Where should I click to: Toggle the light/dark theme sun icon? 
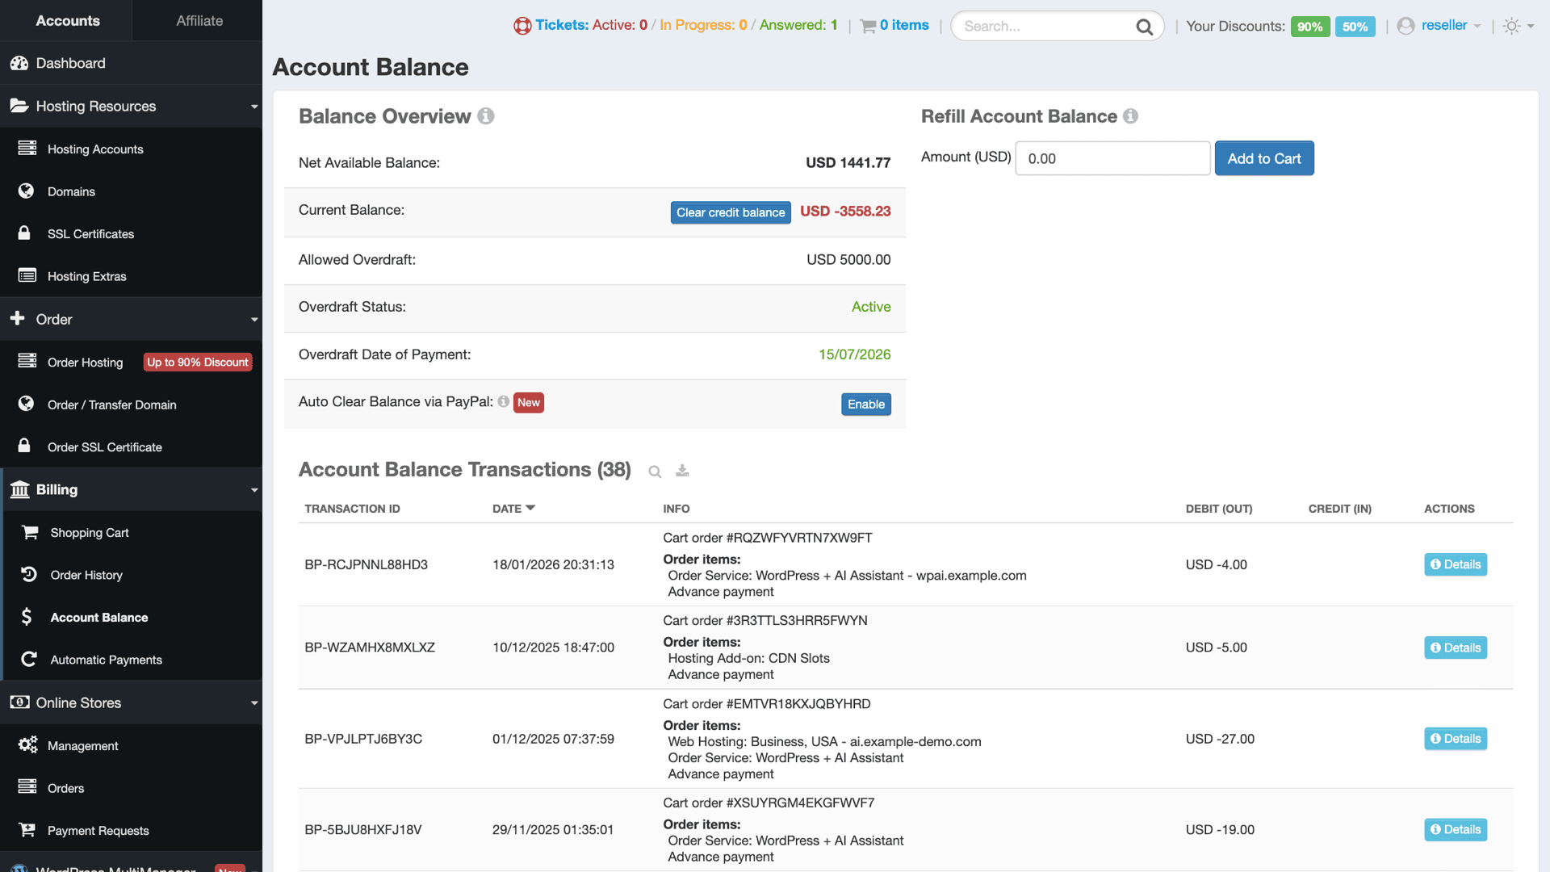pos(1512,26)
